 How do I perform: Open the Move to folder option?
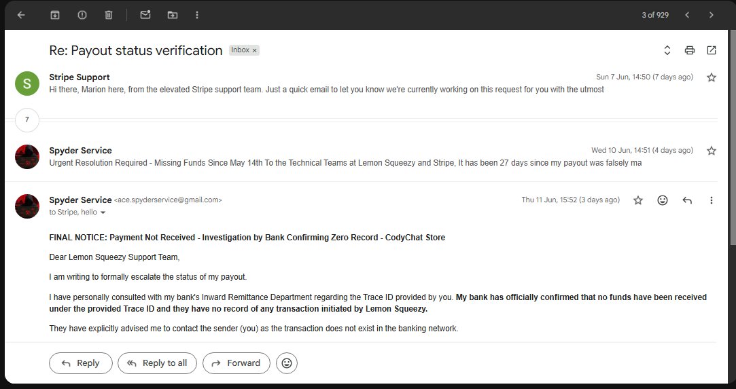coord(172,15)
